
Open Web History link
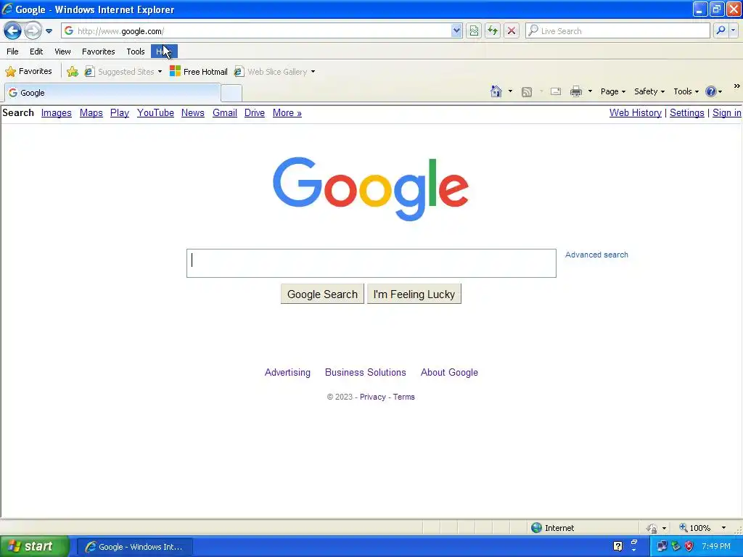pyautogui.click(x=636, y=112)
